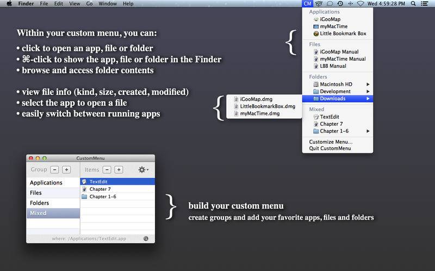Open iGooMap Manual file
The height and width of the screenshot is (271, 435).
tap(337, 51)
